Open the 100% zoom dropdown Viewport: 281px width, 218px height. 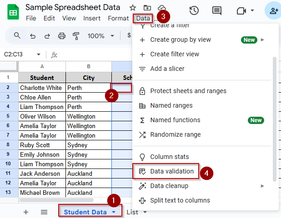click(101, 36)
